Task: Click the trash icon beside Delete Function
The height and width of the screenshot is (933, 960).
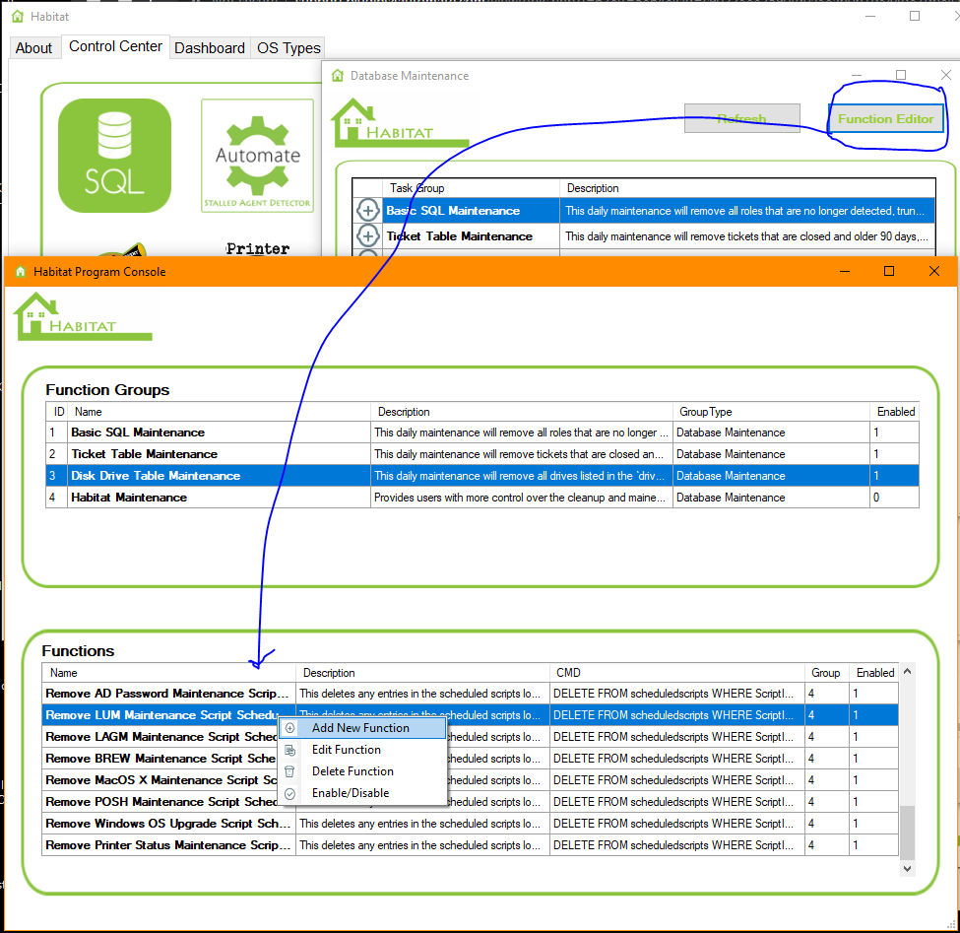Action: click(290, 771)
